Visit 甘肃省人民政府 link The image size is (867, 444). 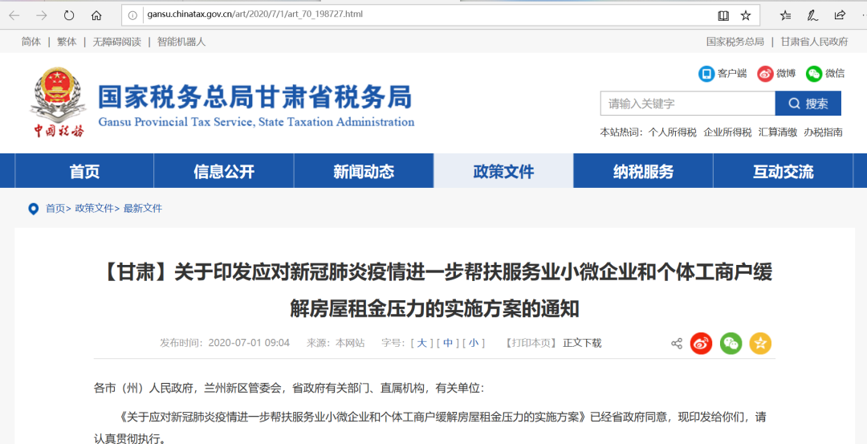[814, 42]
